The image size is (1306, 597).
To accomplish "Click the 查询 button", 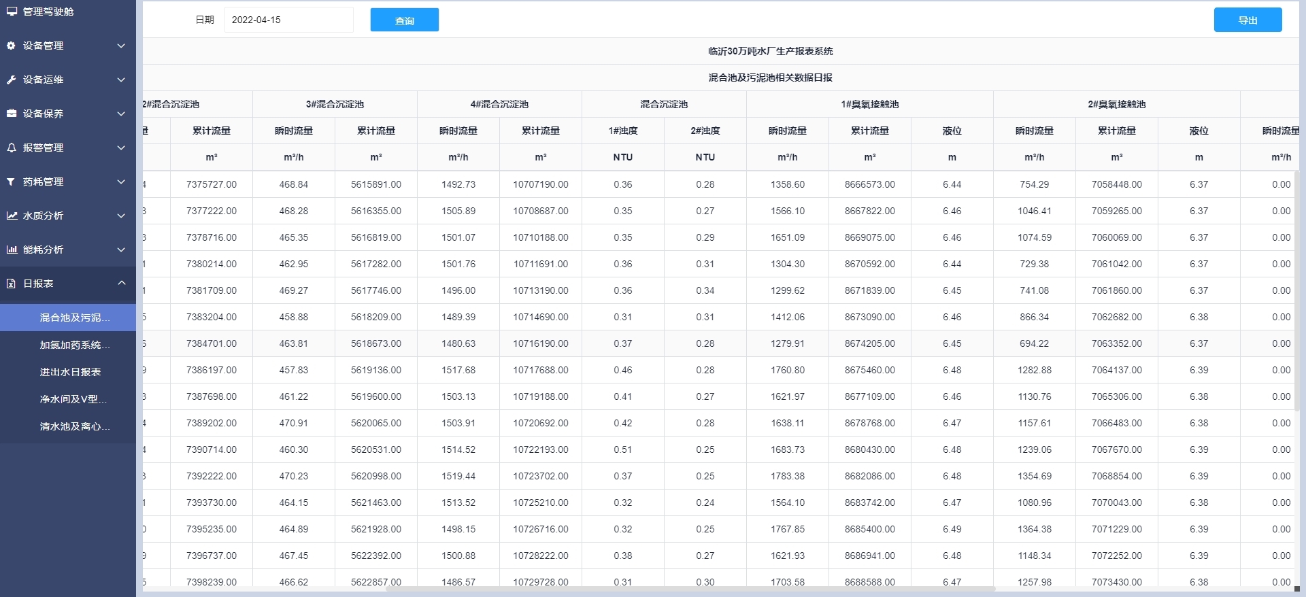I will click(404, 20).
